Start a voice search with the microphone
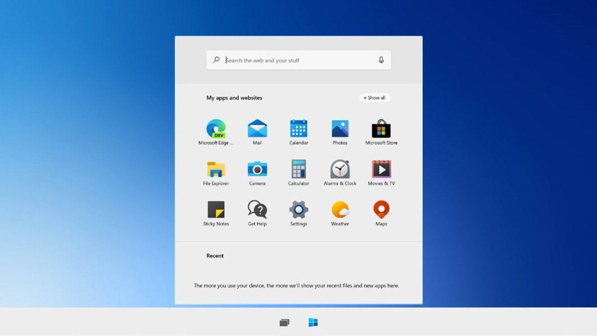The image size is (597, 336). click(381, 60)
